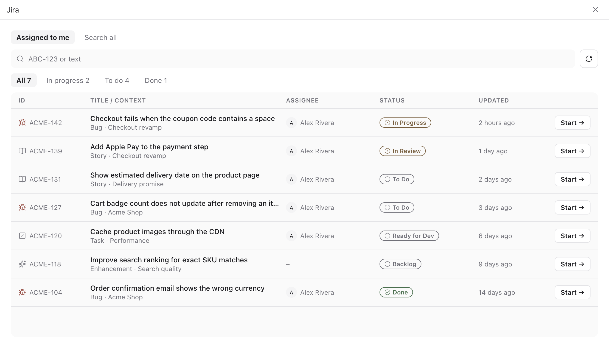Click title Order confirmation email shows the wrong currency
609x348 pixels.
pyautogui.click(x=177, y=288)
